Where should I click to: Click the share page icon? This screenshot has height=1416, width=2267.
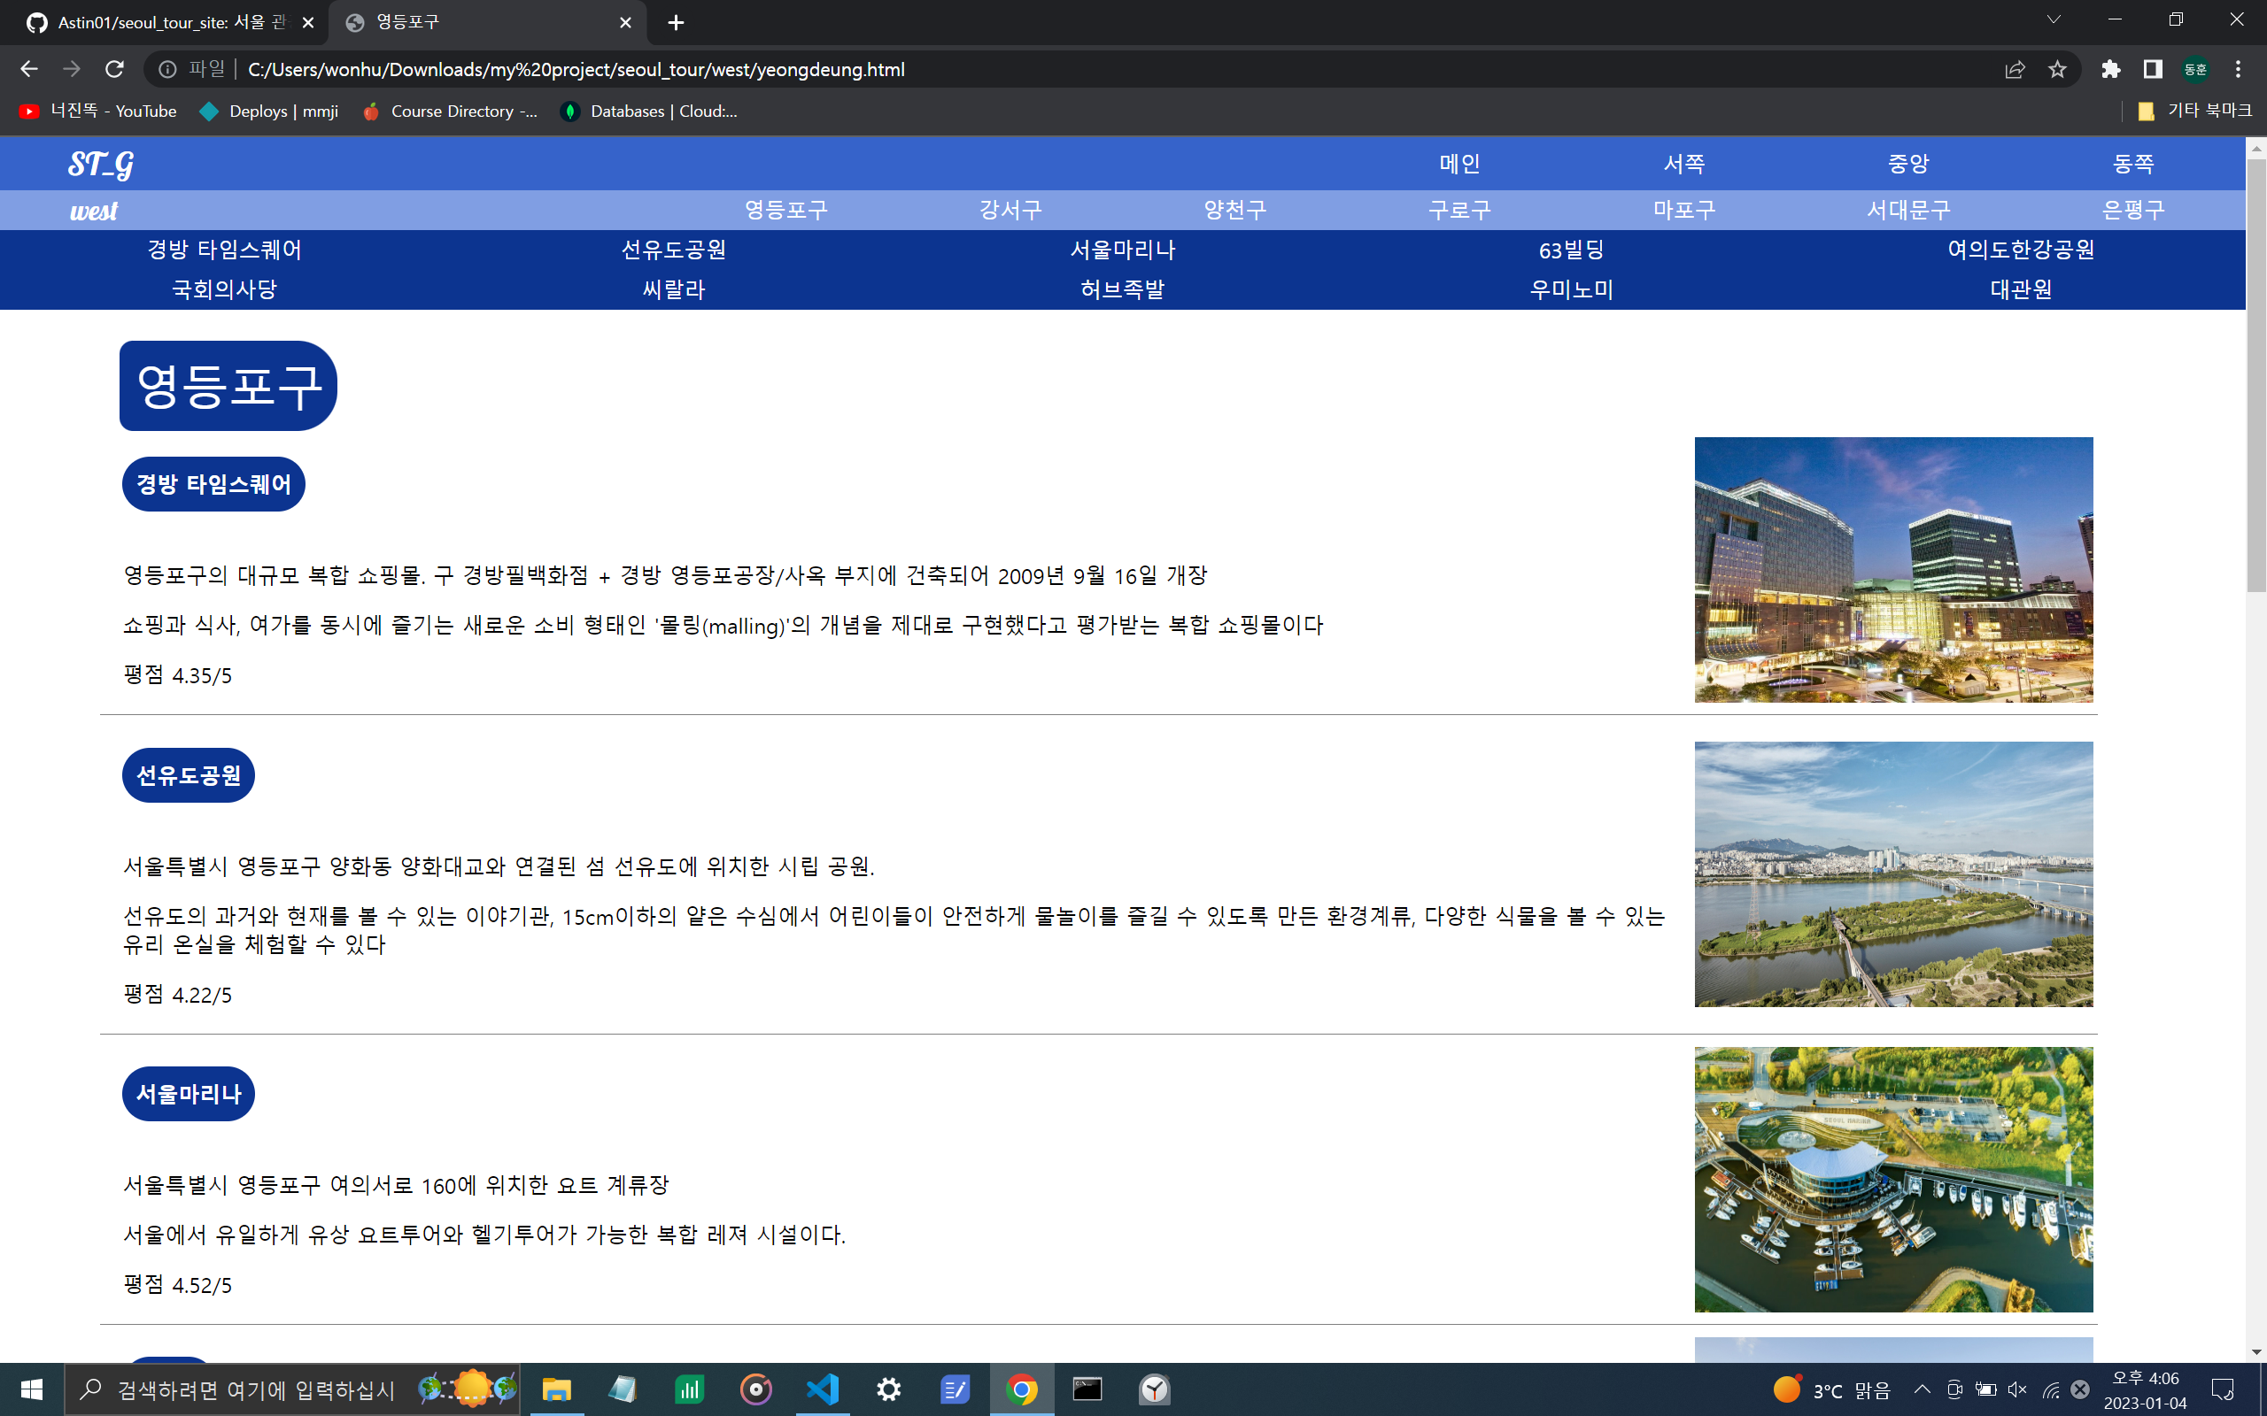tap(2014, 69)
